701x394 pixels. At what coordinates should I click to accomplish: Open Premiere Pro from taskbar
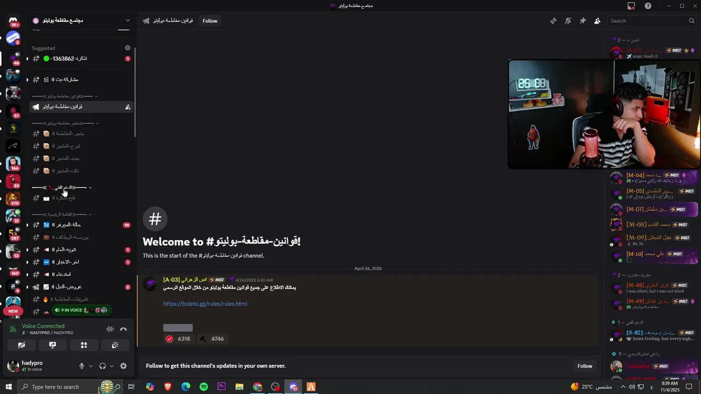pos(221,387)
